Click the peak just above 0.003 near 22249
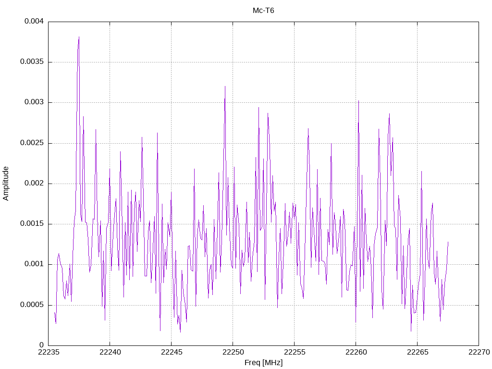The image size is (492, 369). click(x=225, y=86)
